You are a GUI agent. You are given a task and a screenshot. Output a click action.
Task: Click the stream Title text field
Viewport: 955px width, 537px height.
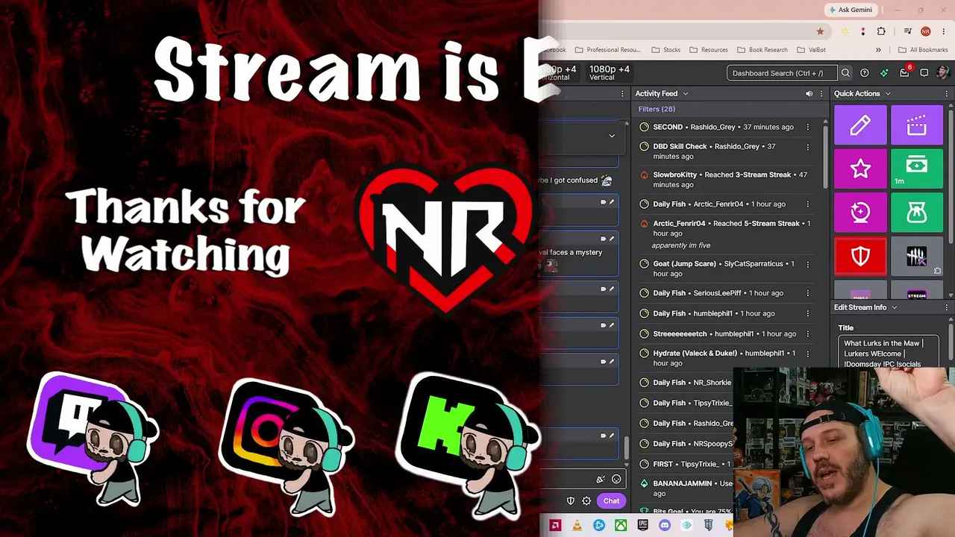pyautogui.click(x=888, y=353)
